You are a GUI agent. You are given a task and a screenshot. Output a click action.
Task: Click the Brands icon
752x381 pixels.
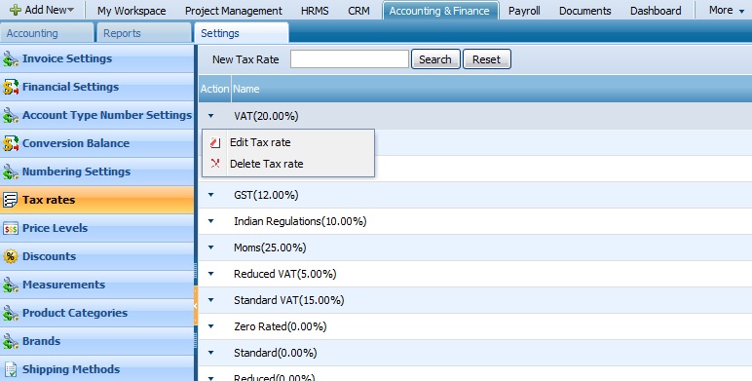[x=11, y=342]
